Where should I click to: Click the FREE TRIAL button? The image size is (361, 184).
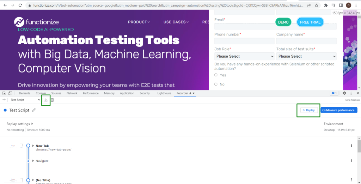(x=310, y=22)
